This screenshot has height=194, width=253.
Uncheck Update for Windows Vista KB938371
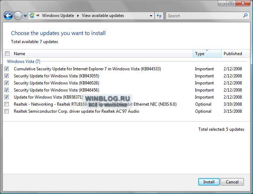(x=7, y=97)
